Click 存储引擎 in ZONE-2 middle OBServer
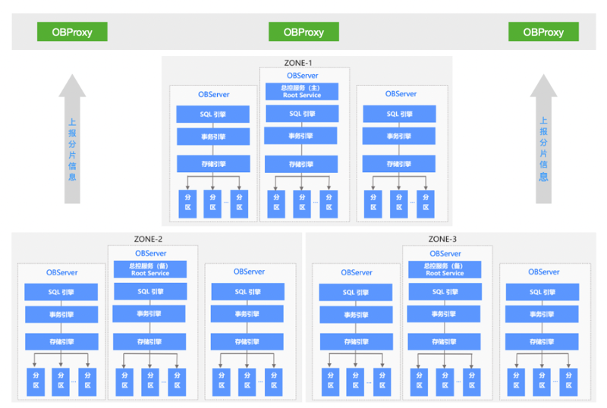The image size is (607, 408). (x=149, y=342)
